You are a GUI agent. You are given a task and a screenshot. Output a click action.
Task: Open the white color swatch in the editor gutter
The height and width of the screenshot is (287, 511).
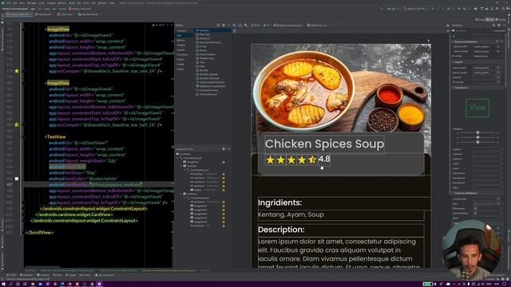tap(17, 179)
